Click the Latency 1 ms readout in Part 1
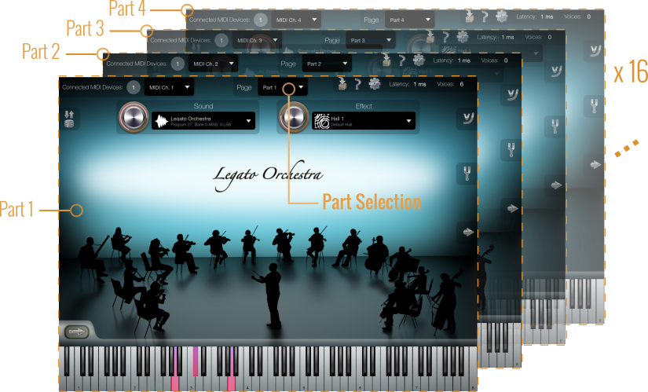648x392 pixels. [x=408, y=84]
